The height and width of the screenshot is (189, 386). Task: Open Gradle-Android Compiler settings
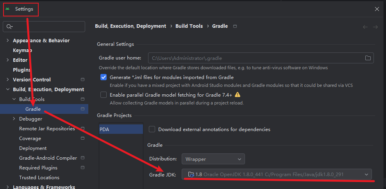[48, 158]
